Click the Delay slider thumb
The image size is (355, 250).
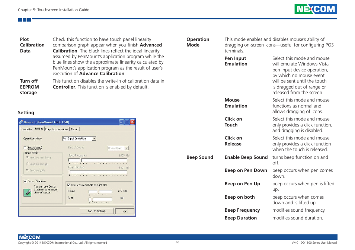(99, 192)
